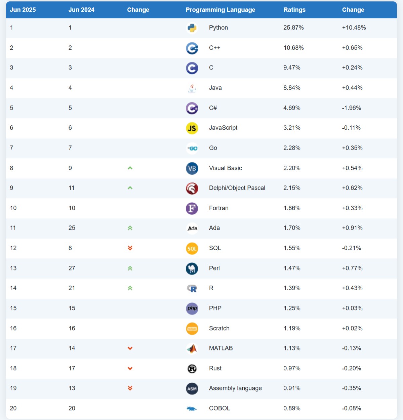
Task: Click the SQL orange icon
Action: [x=192, y=248]
